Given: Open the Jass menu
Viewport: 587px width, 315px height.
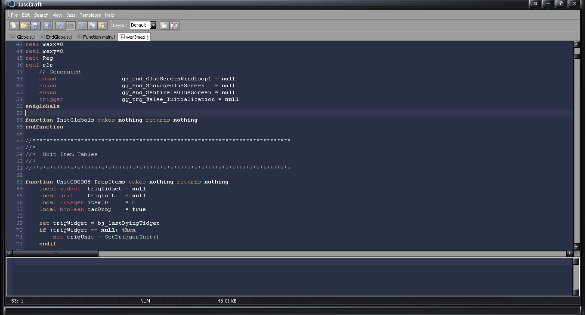Looking at the screenshot, I should [71, 15].
